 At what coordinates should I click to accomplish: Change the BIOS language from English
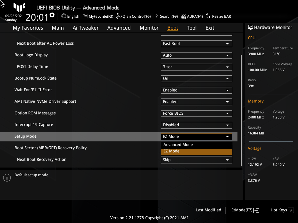[70, 16]
